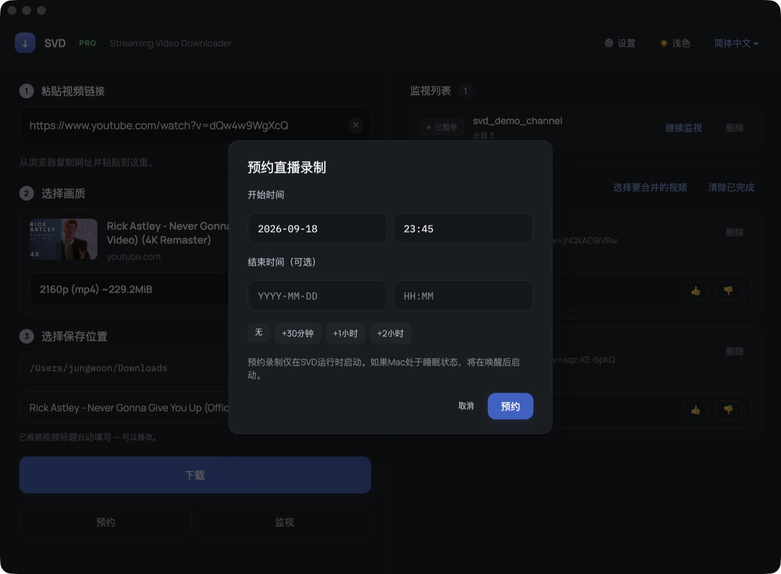This screenshot has height=574, width=781.
Task: Select the +2小时 preset
Action: 390,333
